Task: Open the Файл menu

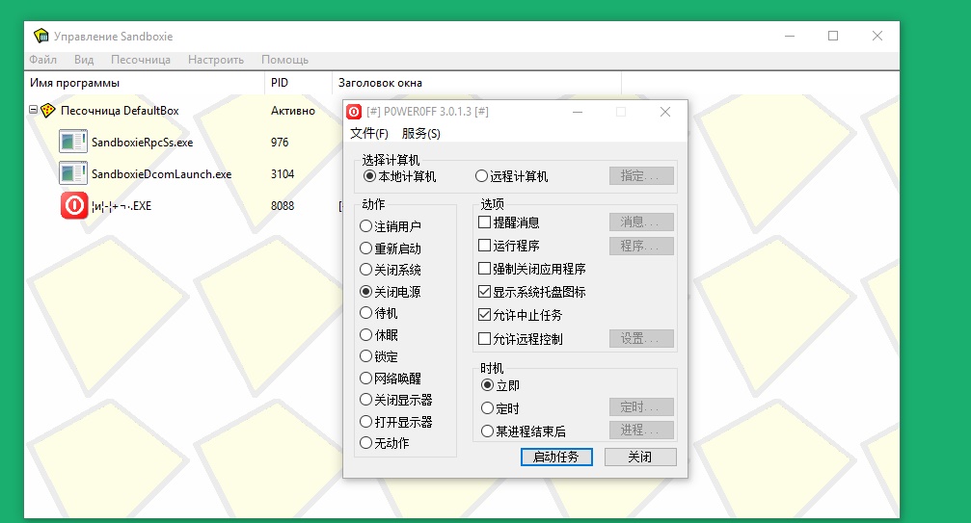Action: (42, 60)
